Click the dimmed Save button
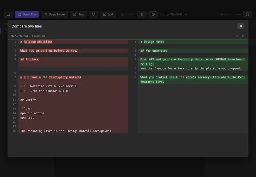The width and height of the screenshot is (256, 177). coord(127,14)
